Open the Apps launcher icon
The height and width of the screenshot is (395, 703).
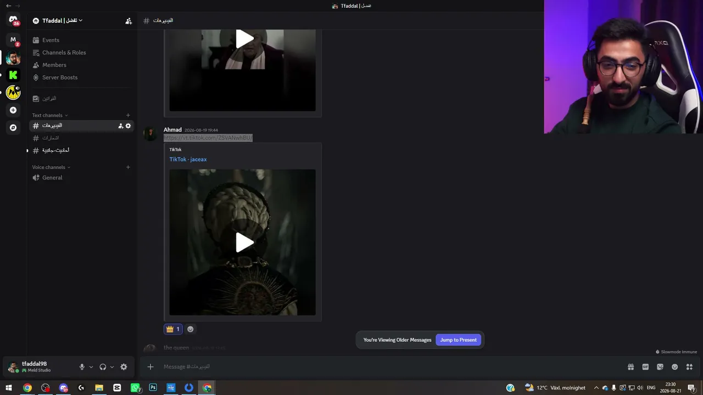click(x=689, y=367)
